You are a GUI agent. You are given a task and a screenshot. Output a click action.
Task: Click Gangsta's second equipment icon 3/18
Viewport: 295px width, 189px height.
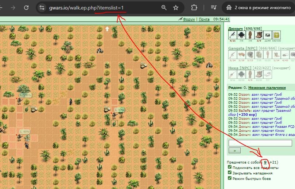[x=241, y=55]
